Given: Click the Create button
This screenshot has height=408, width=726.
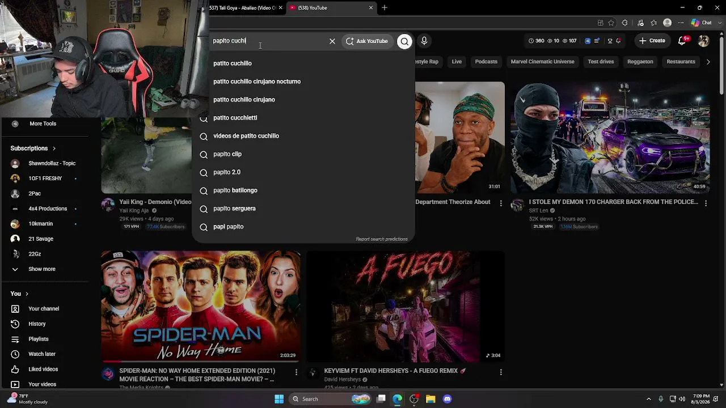Looking at the screenshot, I should (652, 41).
